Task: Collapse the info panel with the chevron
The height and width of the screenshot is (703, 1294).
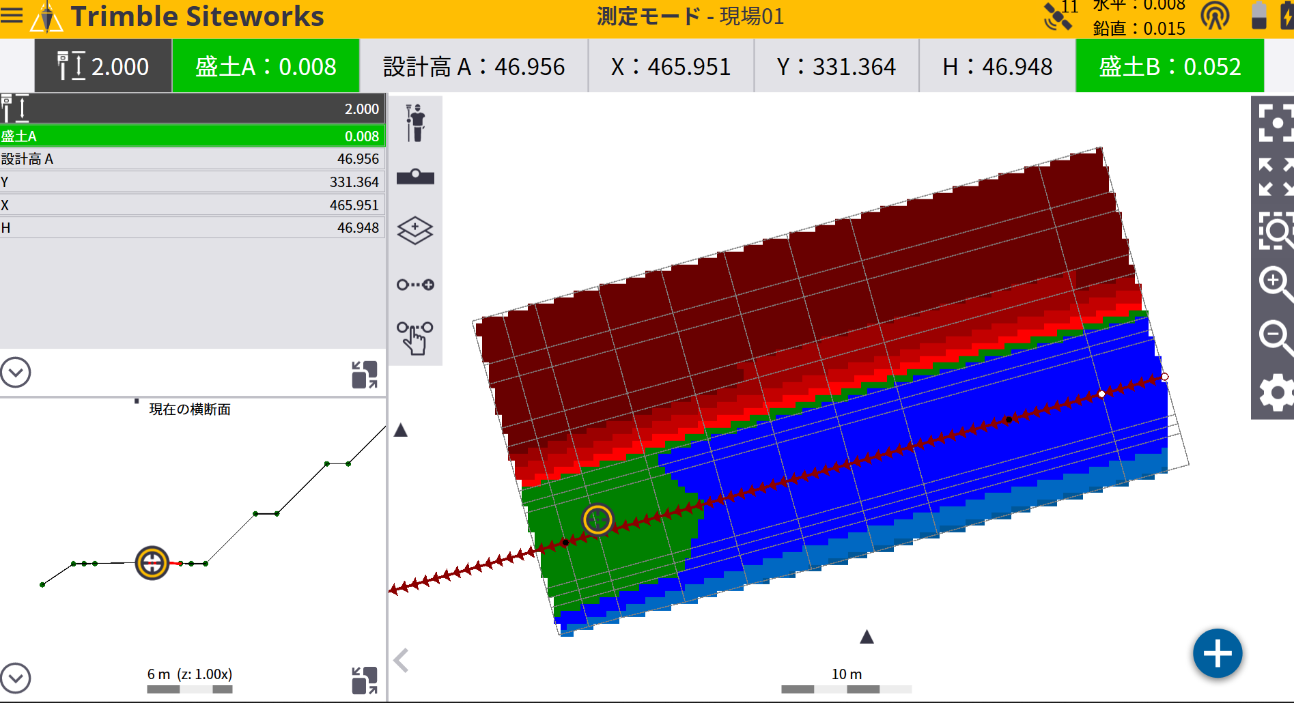Action: tap(16, 373)
